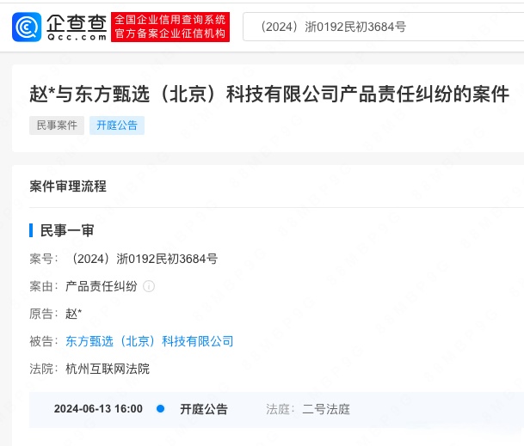This screenshot has height=446, width=524.
Task: Open the 企查查 Qcc.com wordmark
Action: point(77,27)
